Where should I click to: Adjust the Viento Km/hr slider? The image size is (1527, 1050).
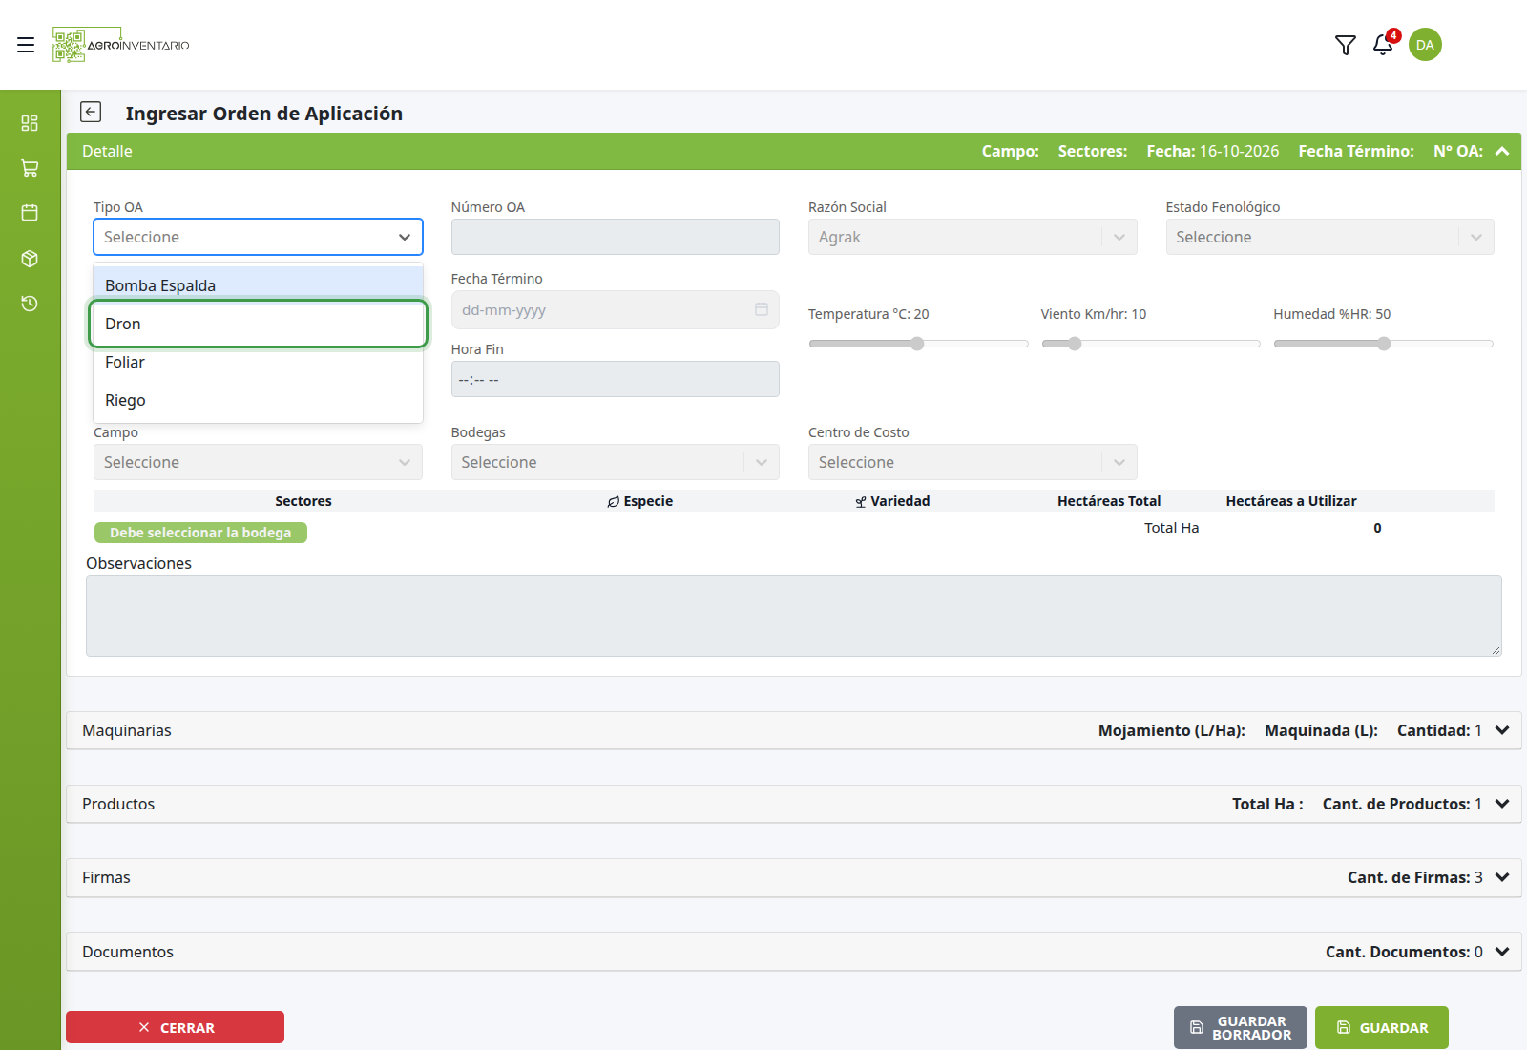[1151, 344]
